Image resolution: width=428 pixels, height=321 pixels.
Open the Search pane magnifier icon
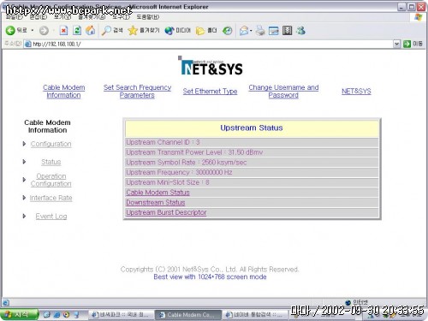[112, 30]
